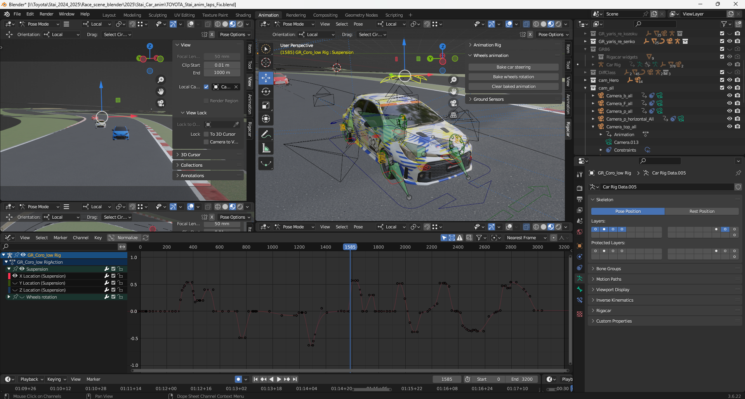Click the Clip Start value field 0.01 m
The width and height of the screenshot is (745, 399).
click(x=222, y=65)
